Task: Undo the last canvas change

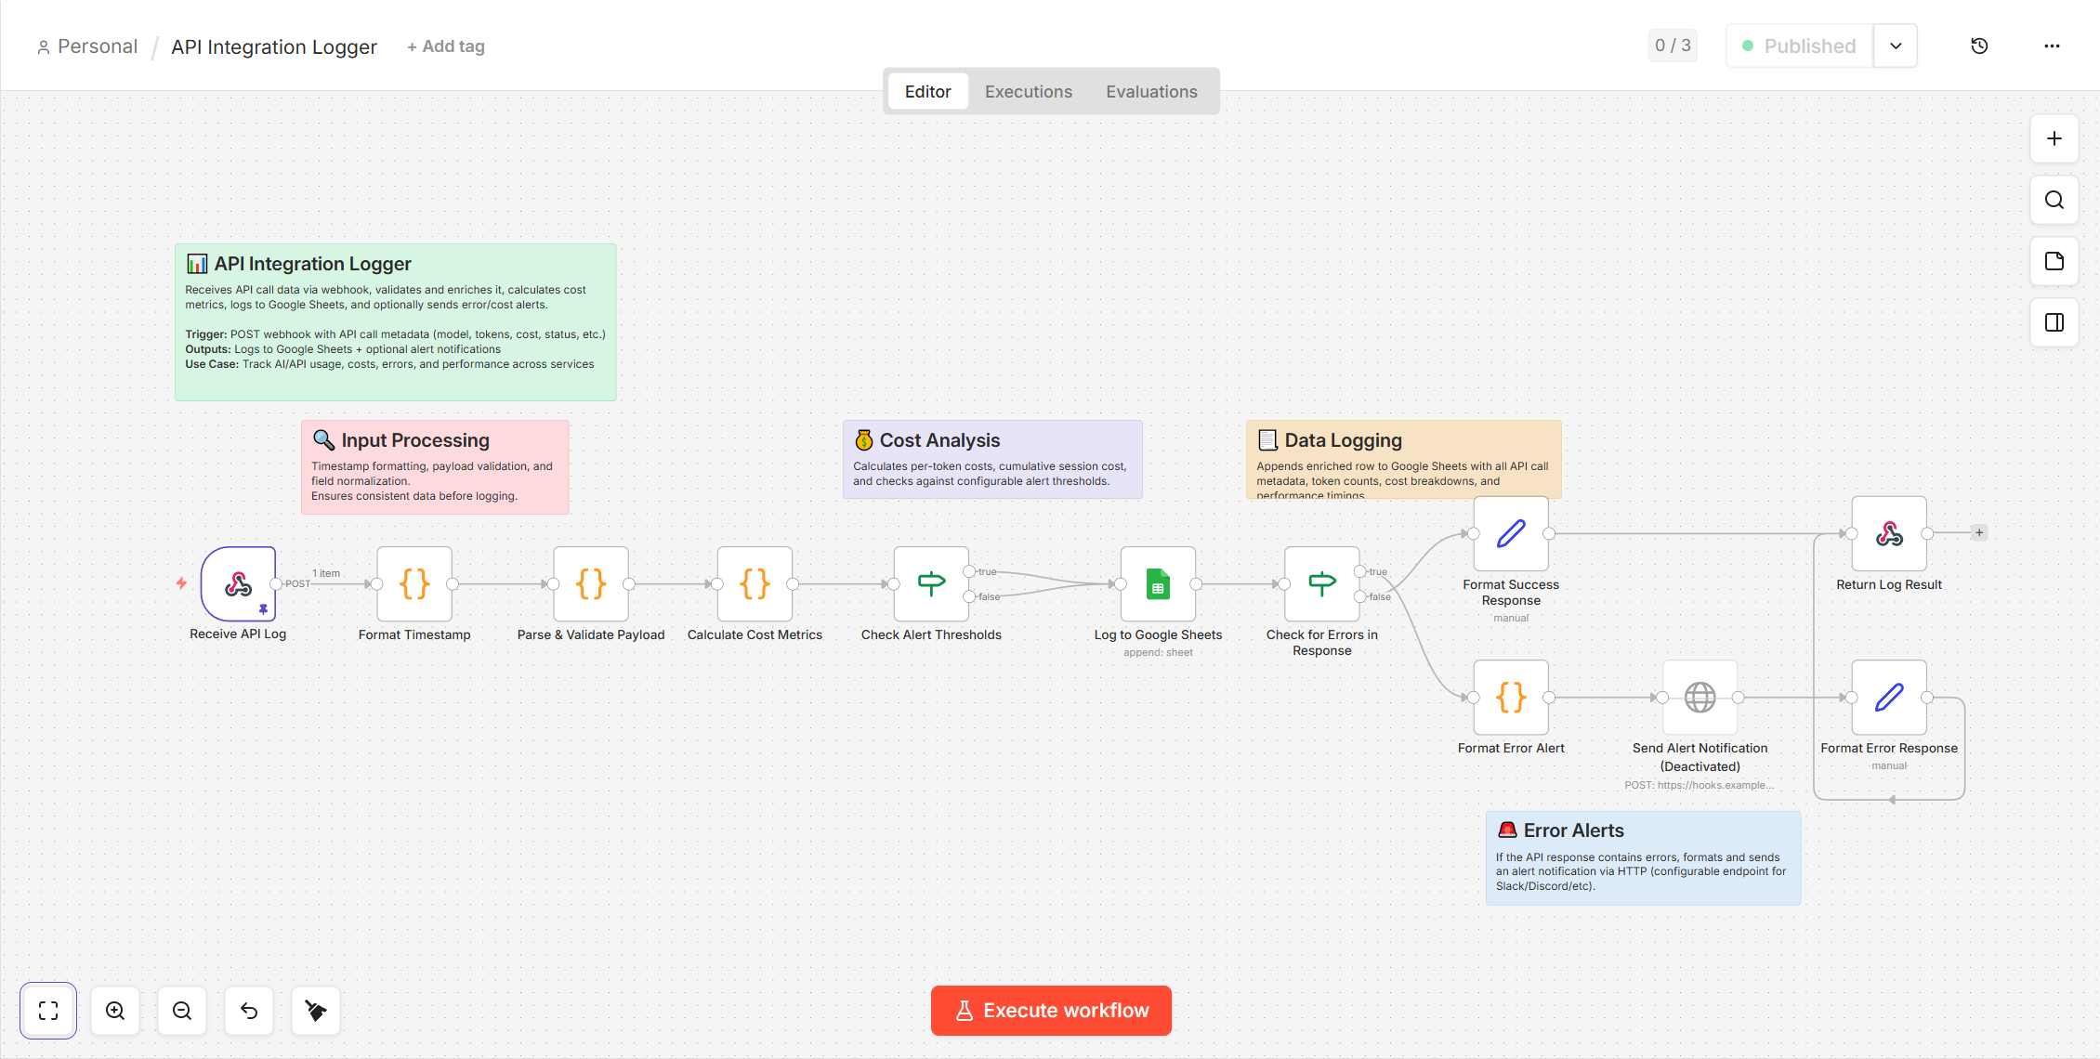Action: (x=249, y=1011)
